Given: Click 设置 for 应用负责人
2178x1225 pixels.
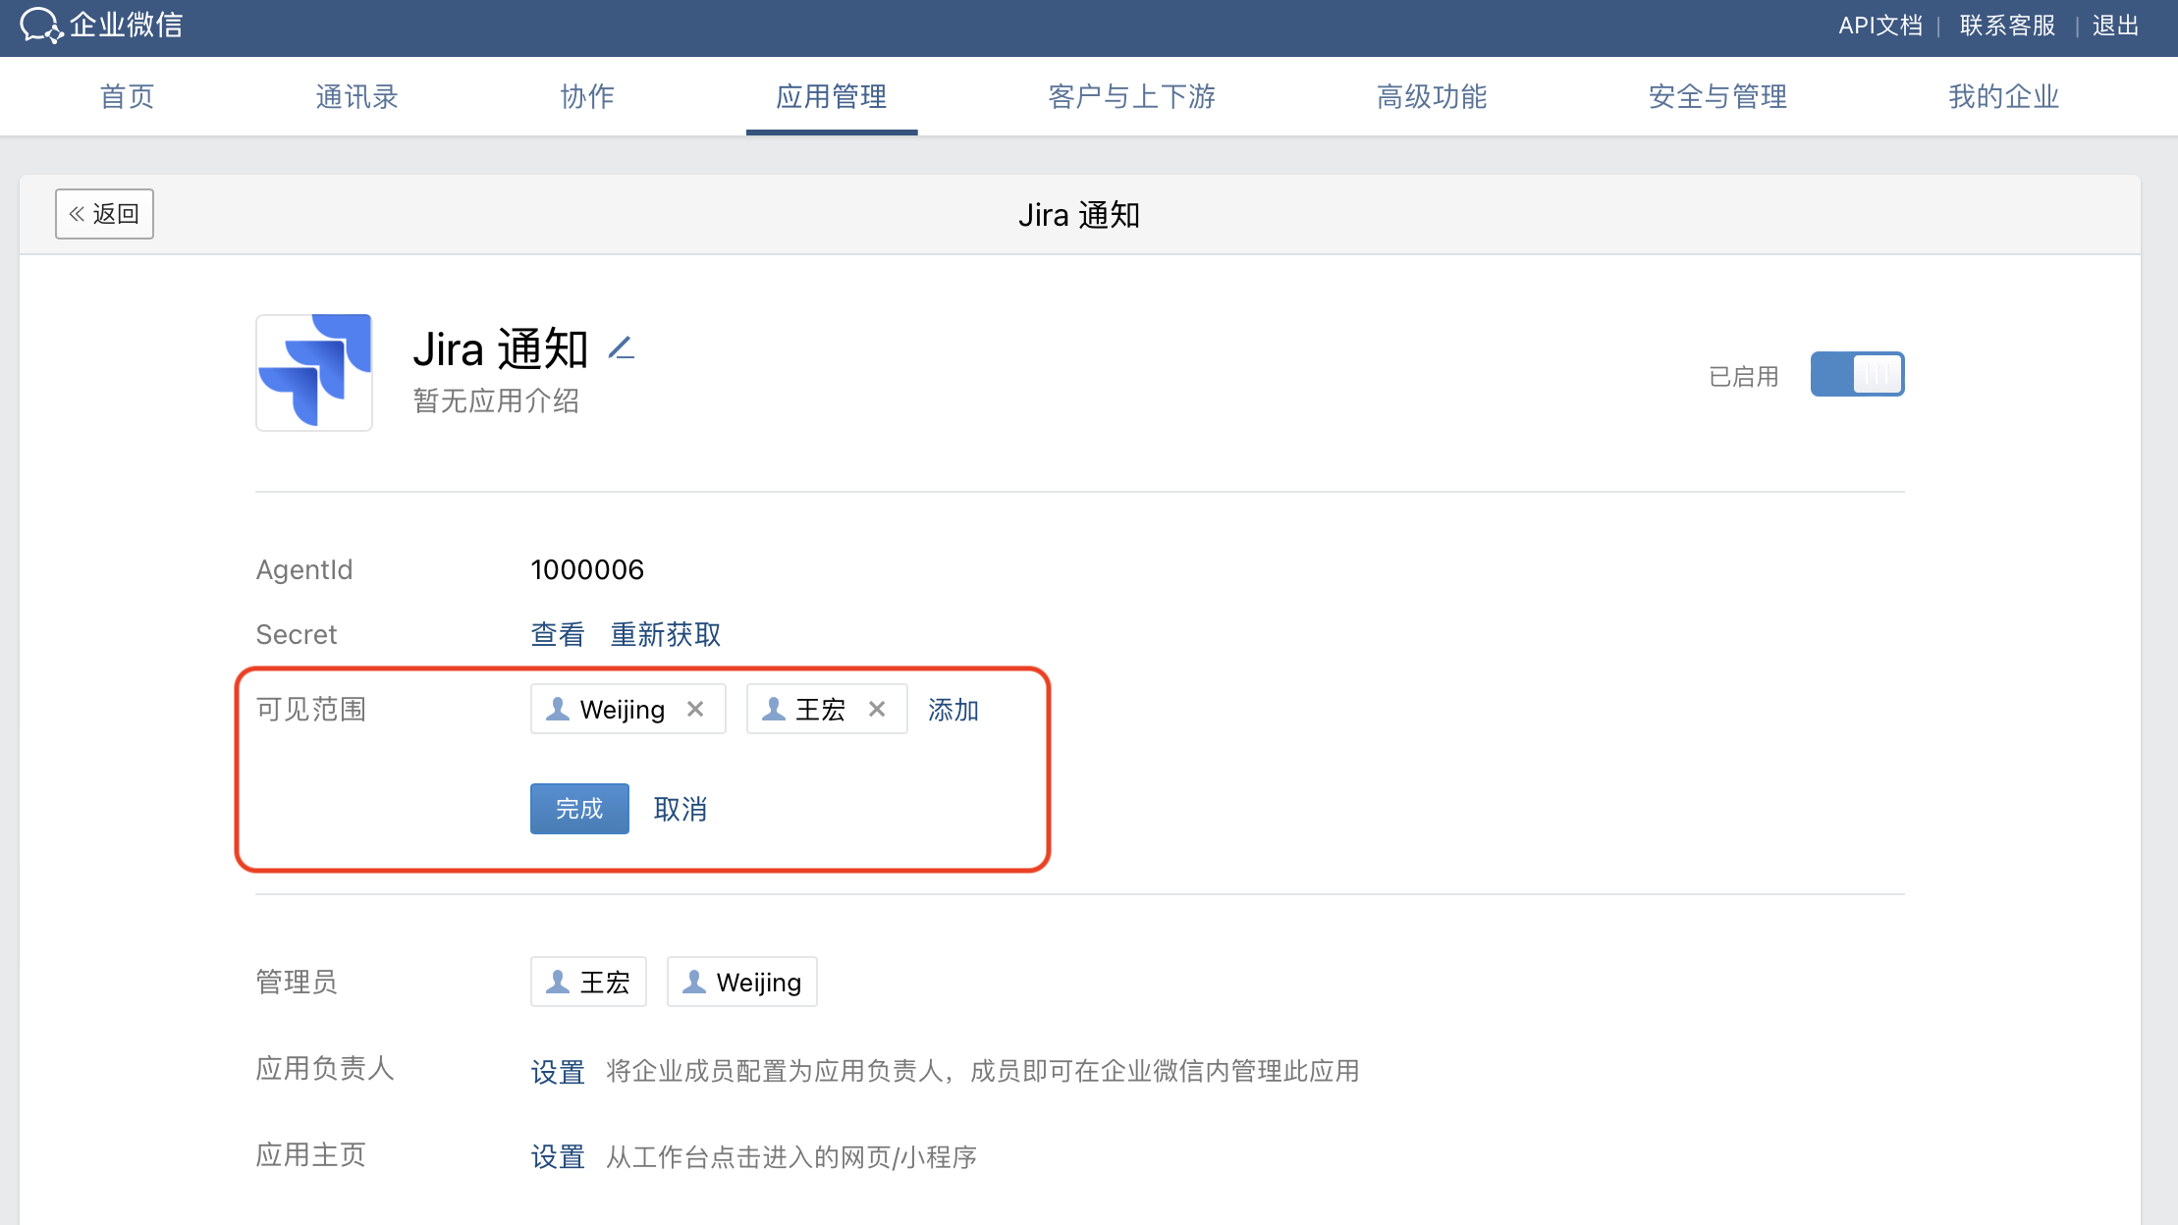Looking at the screenshot, I should (x=557, y=1071).
